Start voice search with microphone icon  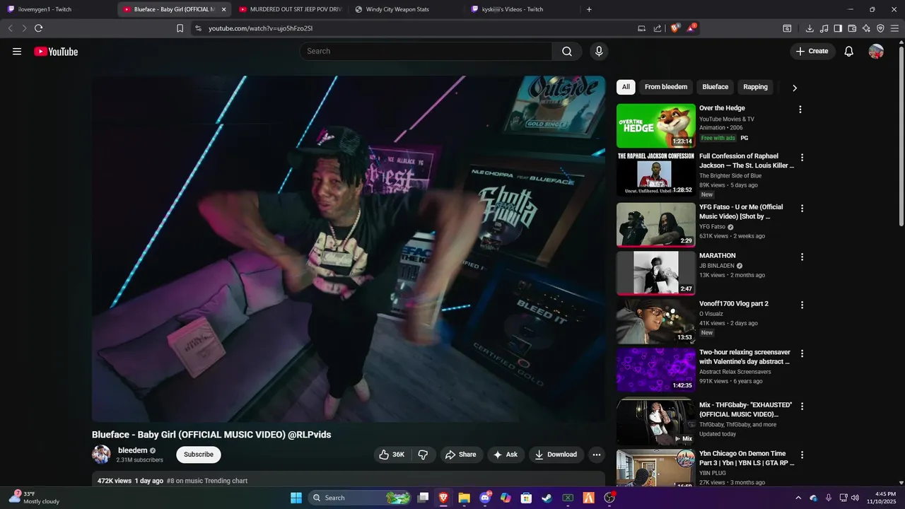599,51
